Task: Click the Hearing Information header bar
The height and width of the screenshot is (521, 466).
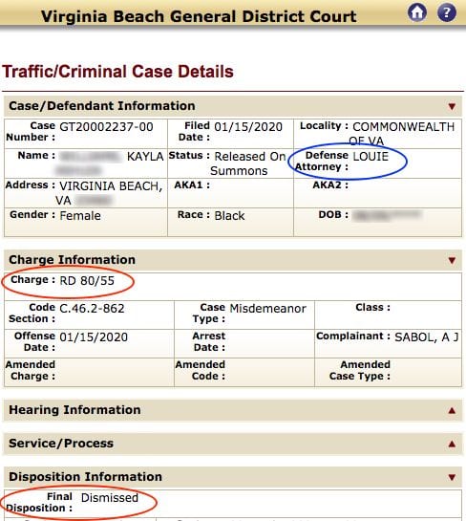Action: [x=233, y=410]
